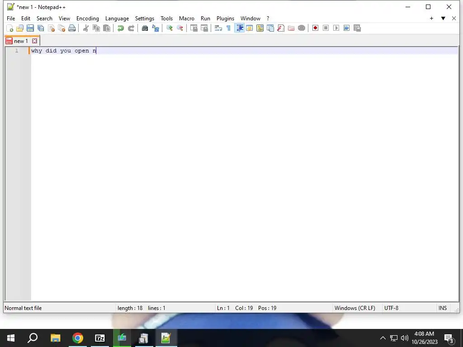
Task: Open the Function List panel icon
Action: click(x=281, y=28)
